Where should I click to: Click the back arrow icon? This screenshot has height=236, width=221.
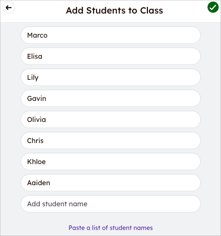[x=9, y=8]
